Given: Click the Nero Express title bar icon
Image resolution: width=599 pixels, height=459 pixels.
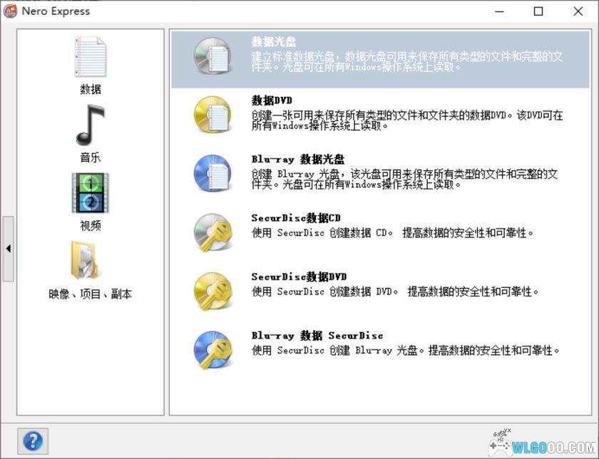Looking at the screenshot, I should coord(11,11).
